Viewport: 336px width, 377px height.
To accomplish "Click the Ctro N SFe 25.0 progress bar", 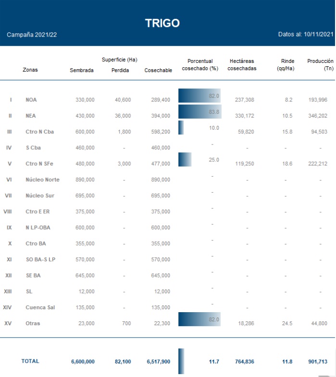I will point(185,159).
